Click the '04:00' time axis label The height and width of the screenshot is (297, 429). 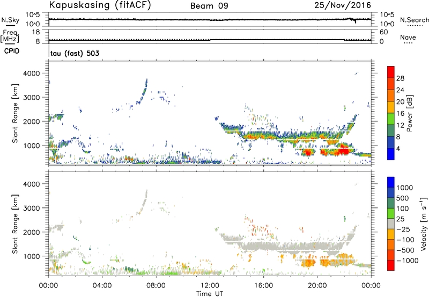[102, 286]
